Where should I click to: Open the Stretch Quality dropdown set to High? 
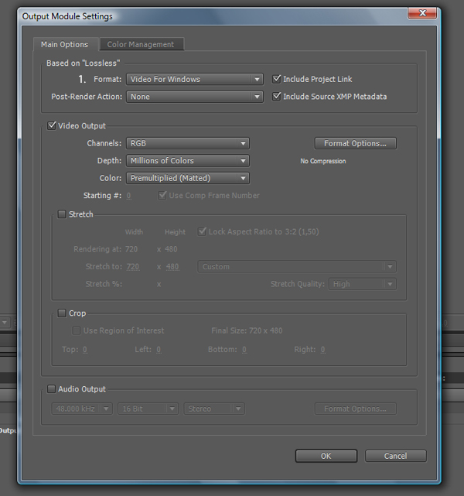point(362,284)
